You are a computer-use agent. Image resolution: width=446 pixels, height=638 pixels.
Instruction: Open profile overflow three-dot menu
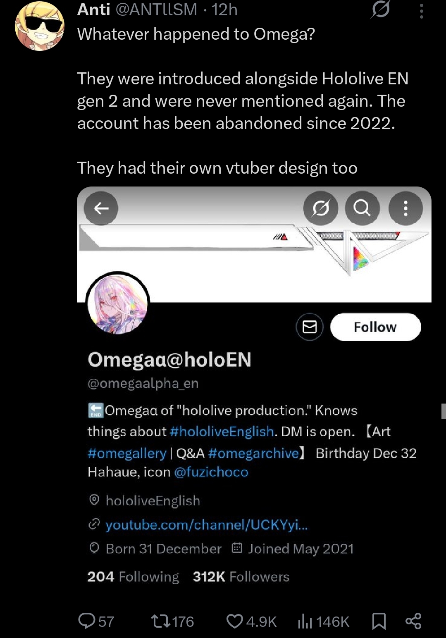[x=405, y=208]
